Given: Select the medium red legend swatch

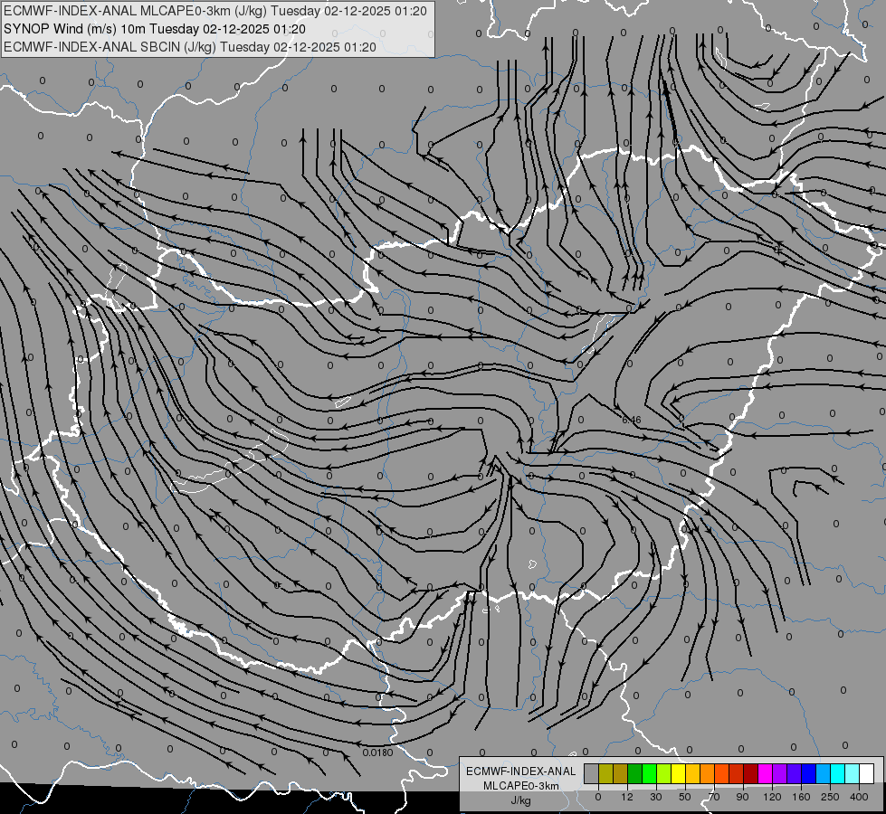Looking at the screenshot, I should coord(737,774).
